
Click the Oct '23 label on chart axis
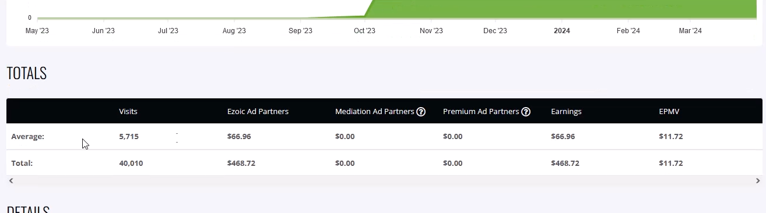click(x=364, y=31)
